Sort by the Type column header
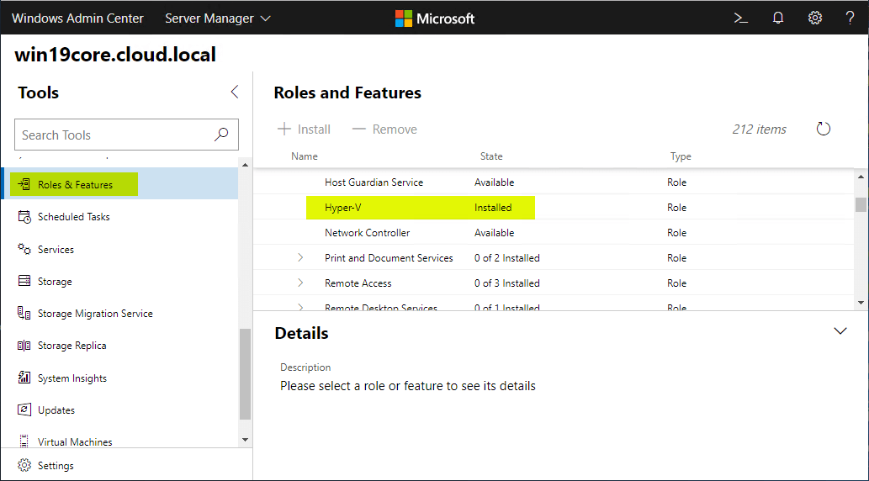This screenshot has height=481, width=869. 681,156
